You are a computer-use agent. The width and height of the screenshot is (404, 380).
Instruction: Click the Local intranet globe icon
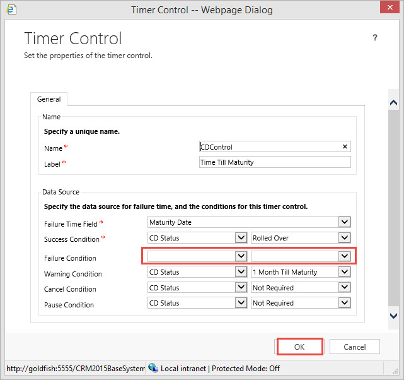tap(153, 368)
